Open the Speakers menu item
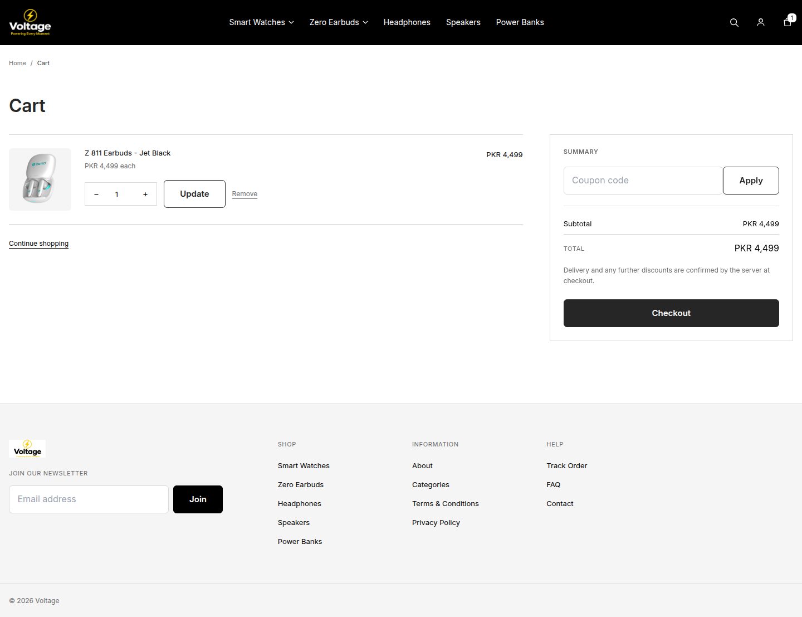This screenshot has width=802, height=617. point(463,22)
